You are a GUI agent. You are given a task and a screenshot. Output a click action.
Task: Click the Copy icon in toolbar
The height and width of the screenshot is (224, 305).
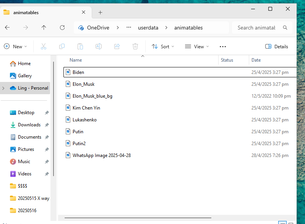click(x=62, y=47)
